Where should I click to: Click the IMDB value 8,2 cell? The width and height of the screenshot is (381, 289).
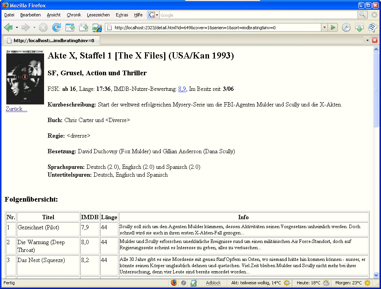tap(90, 265)
